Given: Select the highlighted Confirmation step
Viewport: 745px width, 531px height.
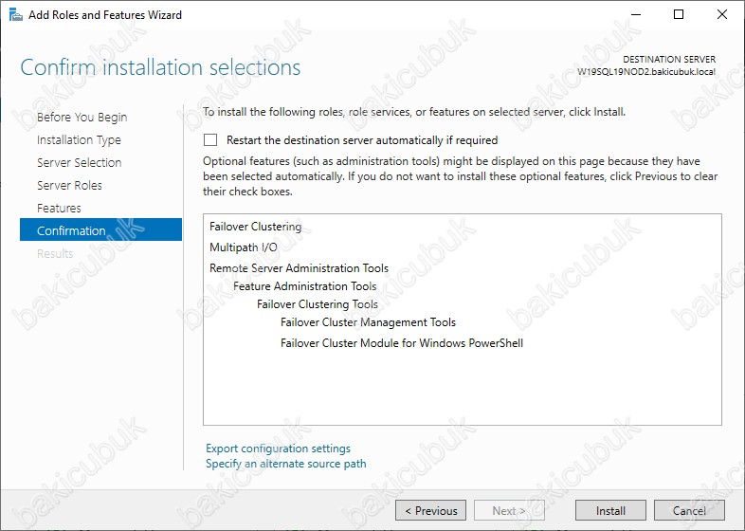Looking at the screenshot, I should (71, 230).
